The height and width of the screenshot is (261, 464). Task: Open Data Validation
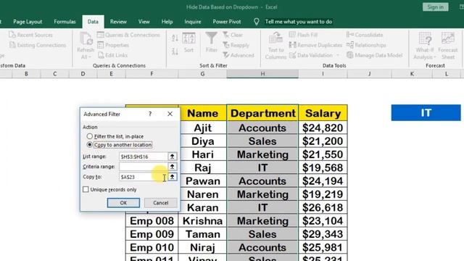[x=311, y=55]
